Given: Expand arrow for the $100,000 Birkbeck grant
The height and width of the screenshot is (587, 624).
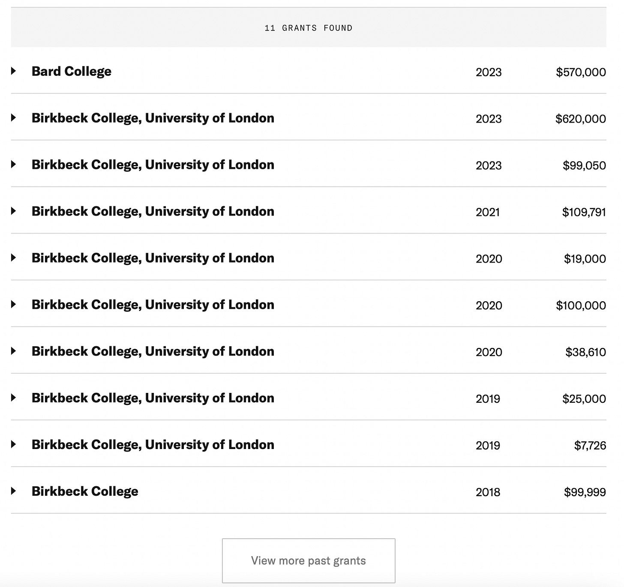Looking at the screenshot, I should (x=14, y=305).
